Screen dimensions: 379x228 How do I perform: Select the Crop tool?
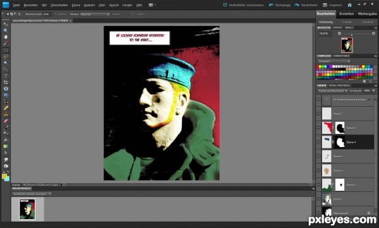(6, 83)
